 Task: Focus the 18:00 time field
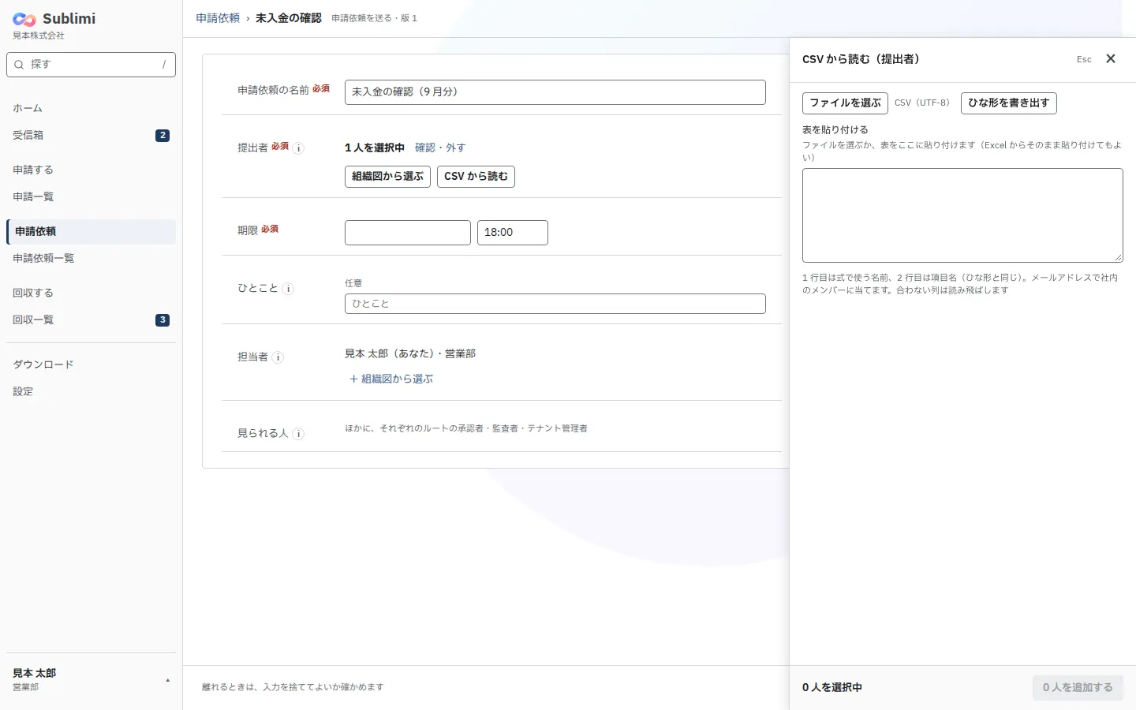[513, 233]
